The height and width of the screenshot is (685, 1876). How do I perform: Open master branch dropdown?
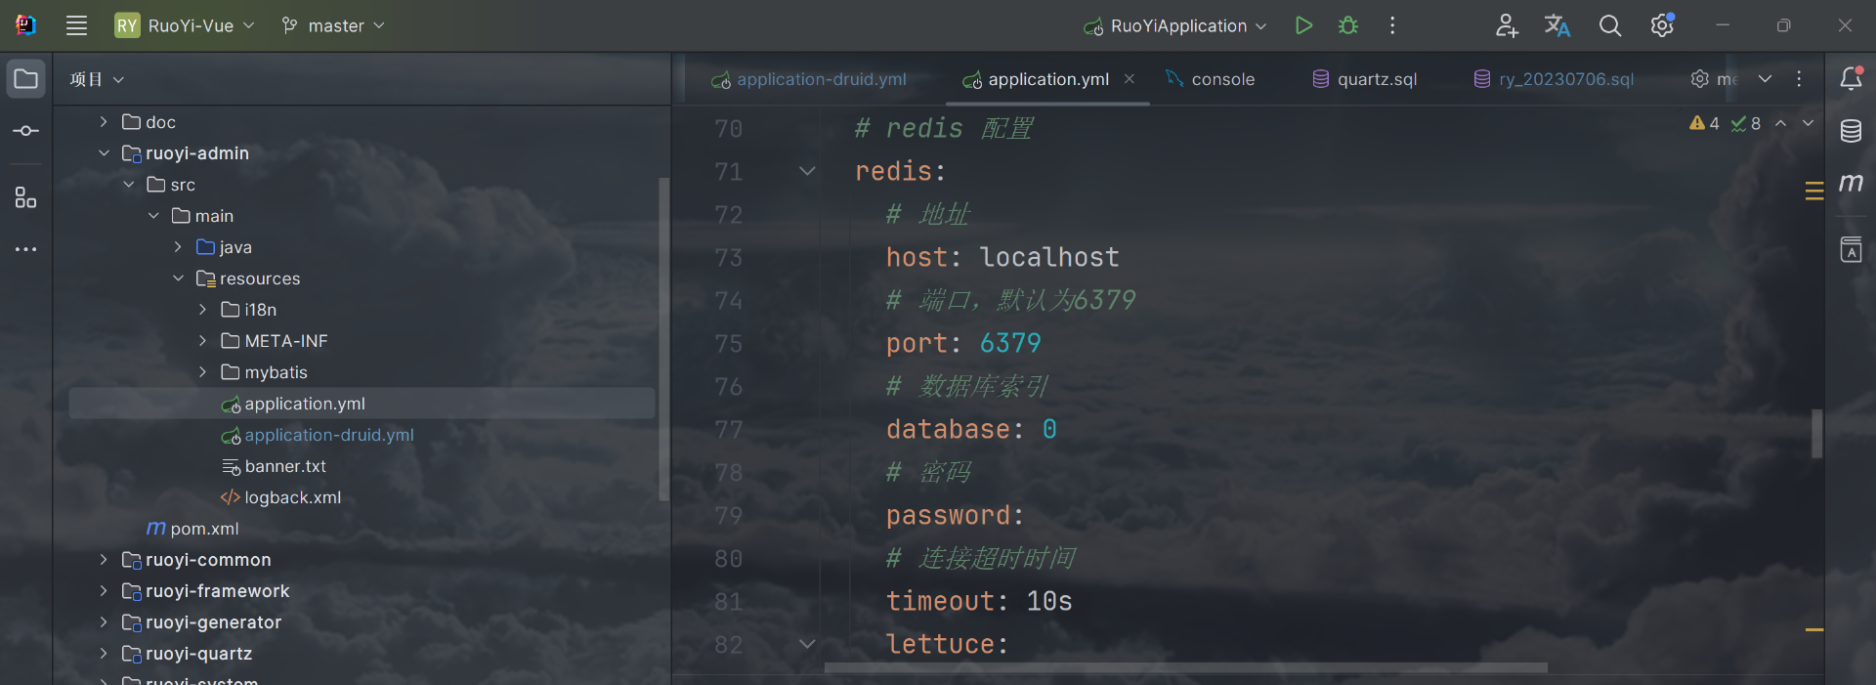(x=333, y=25)
